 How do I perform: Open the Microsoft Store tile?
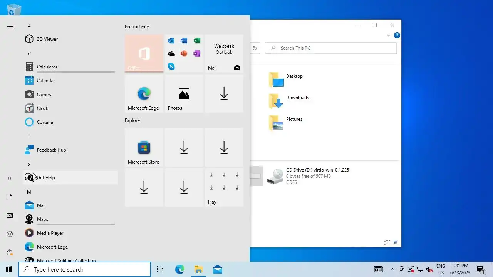click(144, 147)
